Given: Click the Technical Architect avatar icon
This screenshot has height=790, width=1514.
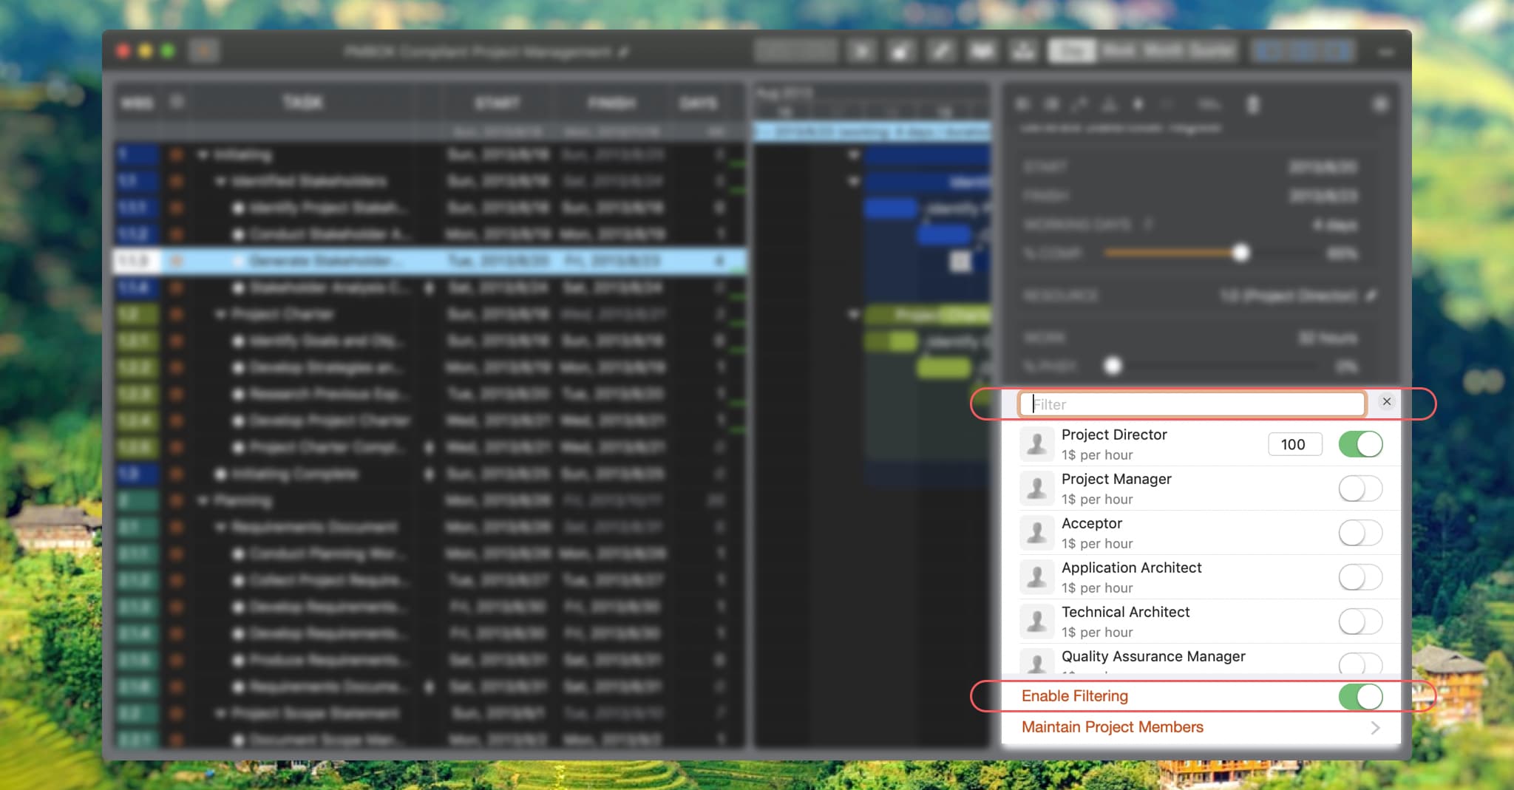Looking at the screenshot, I should (x=1036, y=622).
